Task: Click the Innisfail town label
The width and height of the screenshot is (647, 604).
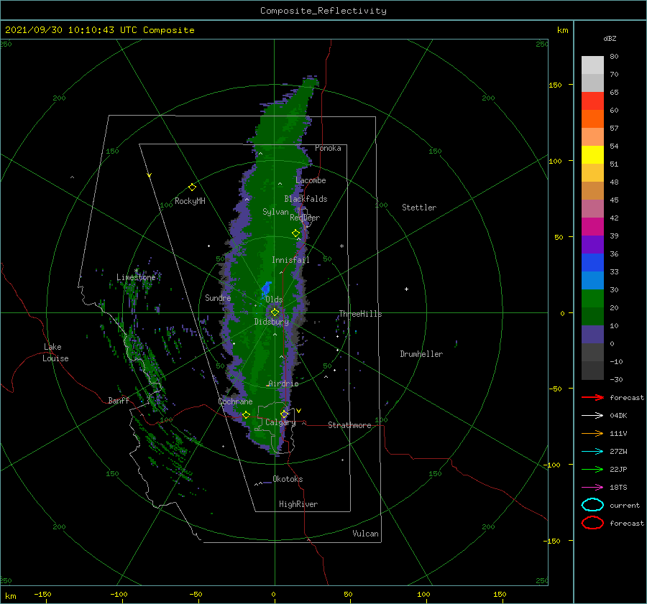Action: point(290,260)
